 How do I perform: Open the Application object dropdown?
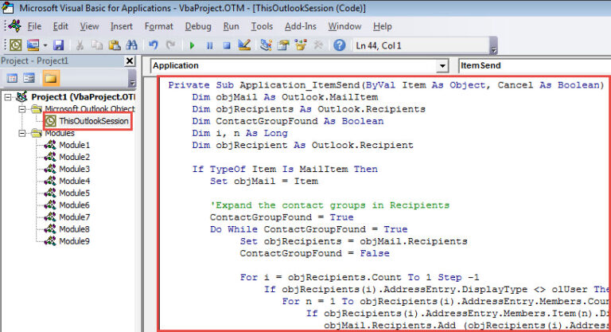coord(442,66)
